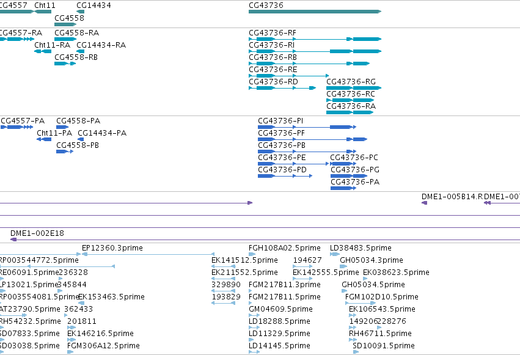The width and height of the screenshot is (520, 355).
Task: Select transcript CG43736-RI glyph
Action: point(315,51)
